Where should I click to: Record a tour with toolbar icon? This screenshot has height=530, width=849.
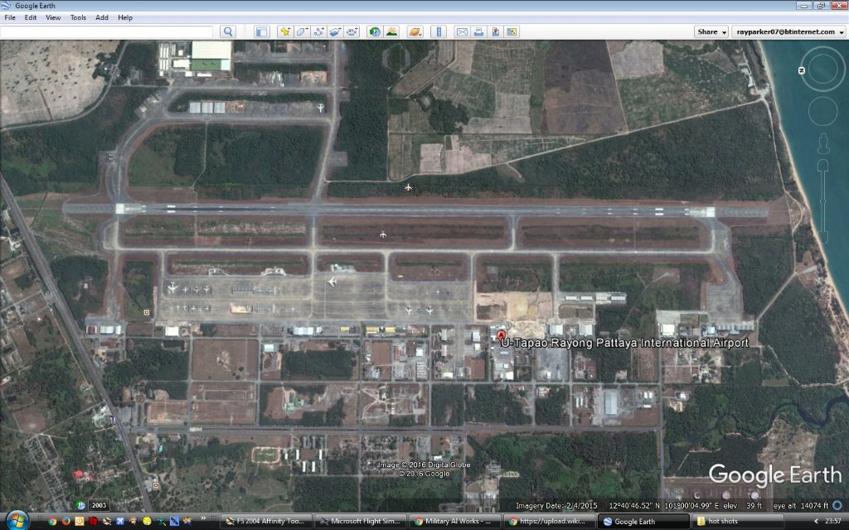pyautogui.click(x=352, y=31)
